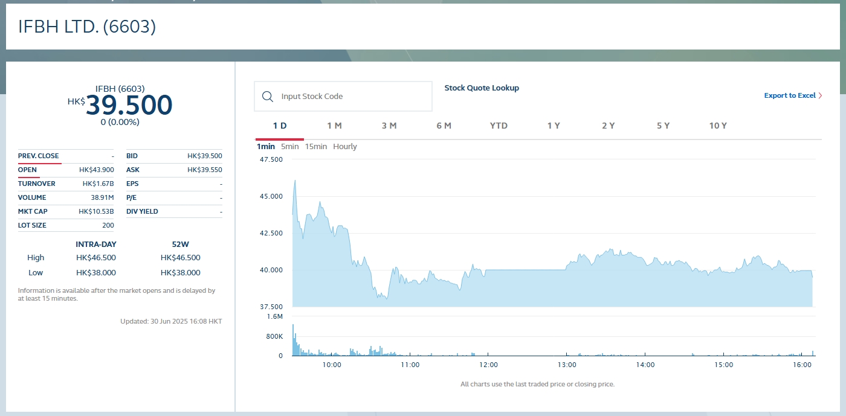846x416 pixels.
Task: Click the IFBH LTD. (6603) page title
Action: click(x=87, y=27)
